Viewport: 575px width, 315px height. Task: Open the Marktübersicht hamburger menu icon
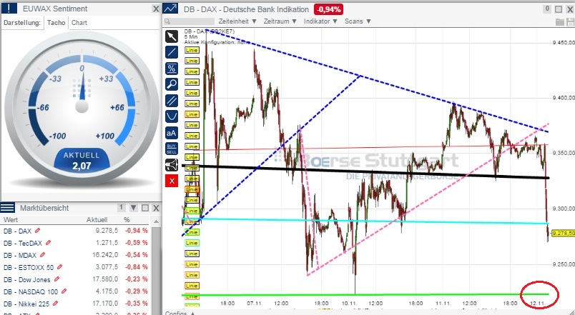coord(7,208)
